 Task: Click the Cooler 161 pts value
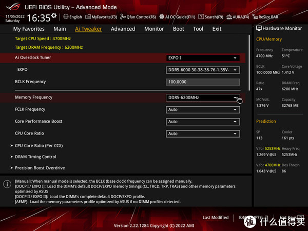point(288,138)
